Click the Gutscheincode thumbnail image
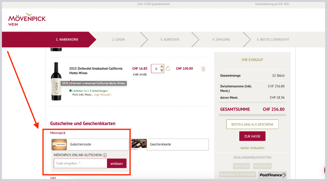327x181 pixels. (x=59, y=144)
